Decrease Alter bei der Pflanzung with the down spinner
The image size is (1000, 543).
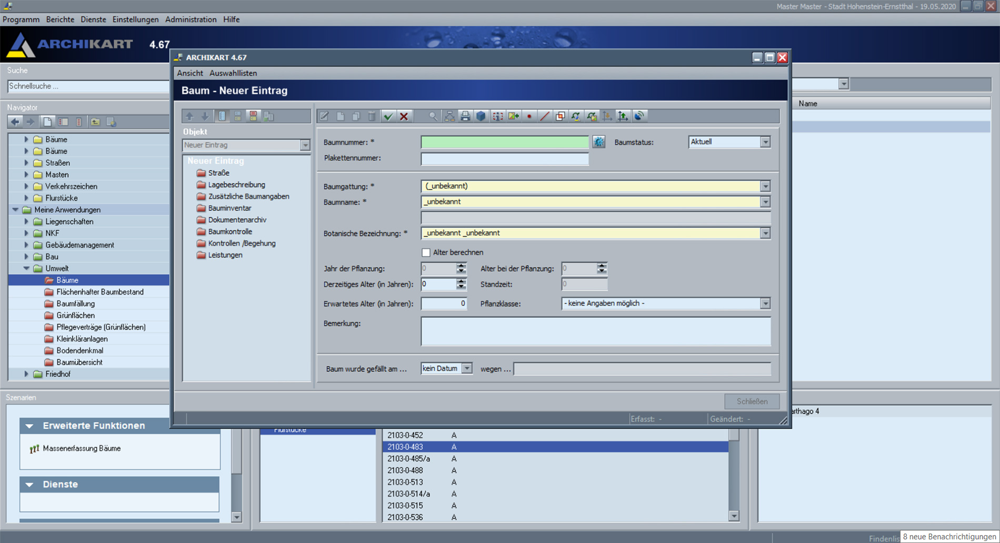pyautogui.click(x=602, y=271)
